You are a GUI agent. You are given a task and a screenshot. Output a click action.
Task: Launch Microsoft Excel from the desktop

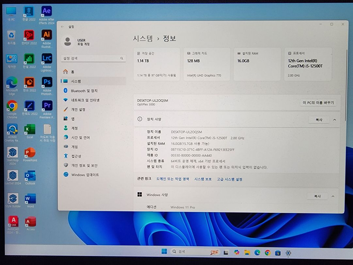(30, 130)
